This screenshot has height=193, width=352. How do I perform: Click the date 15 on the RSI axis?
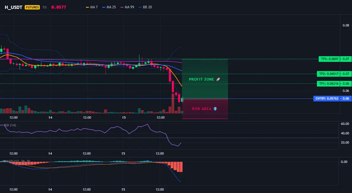[x=123, y=153]
